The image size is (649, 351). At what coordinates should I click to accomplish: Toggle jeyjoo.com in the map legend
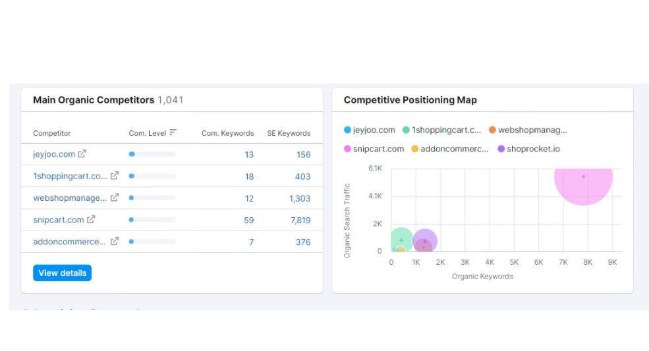click(x=369, y=130)
